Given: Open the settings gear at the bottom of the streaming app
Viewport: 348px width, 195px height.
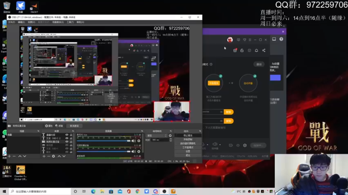Looking at the screenshot, I should pos(245,145).
